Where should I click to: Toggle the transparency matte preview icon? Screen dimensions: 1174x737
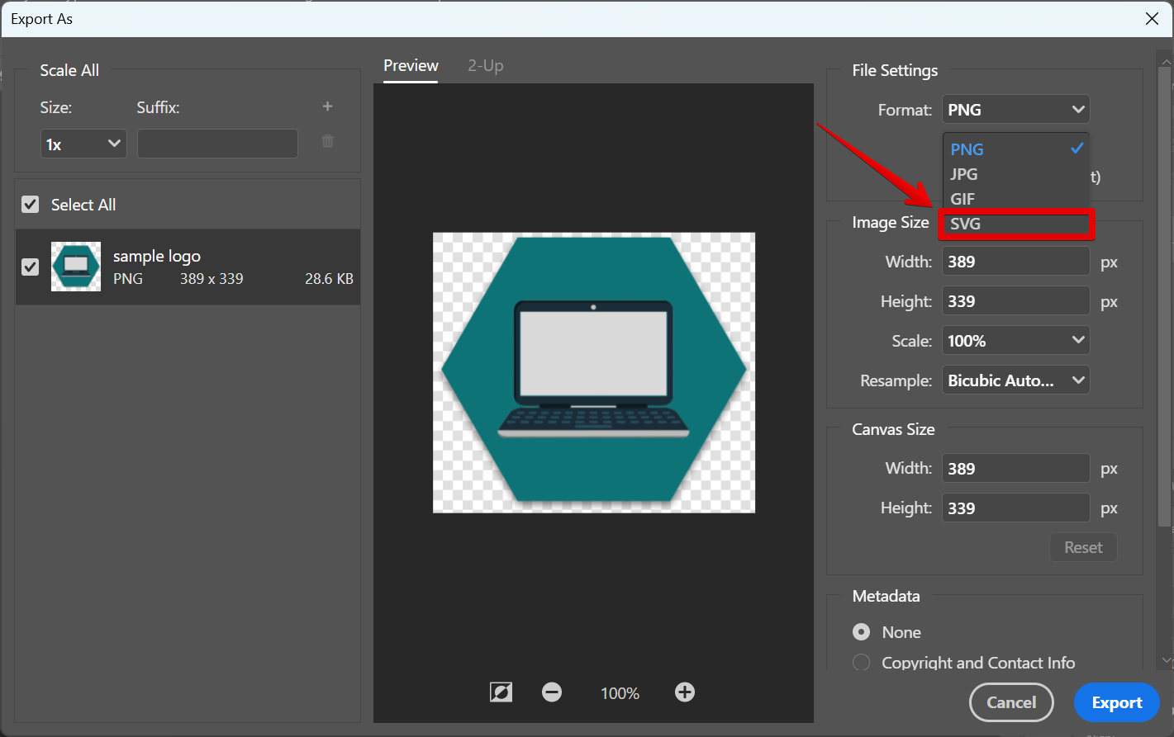(501, 692)
